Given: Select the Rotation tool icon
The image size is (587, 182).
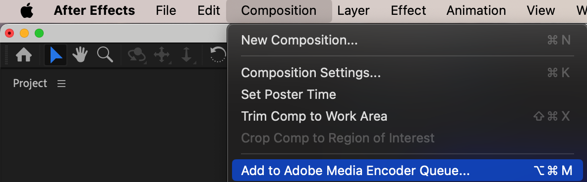Looking at the screenshot, I should click(218, 55).
